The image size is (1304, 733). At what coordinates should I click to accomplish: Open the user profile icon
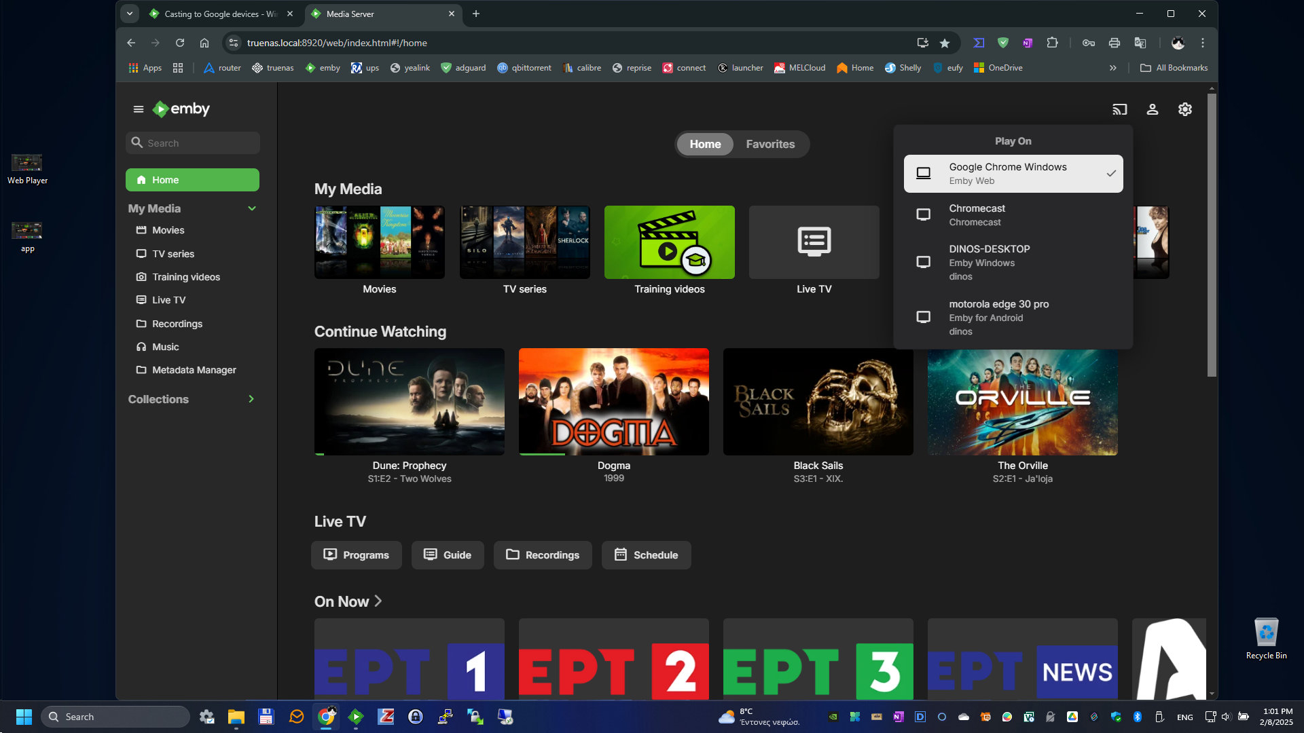click(1153, 109)
